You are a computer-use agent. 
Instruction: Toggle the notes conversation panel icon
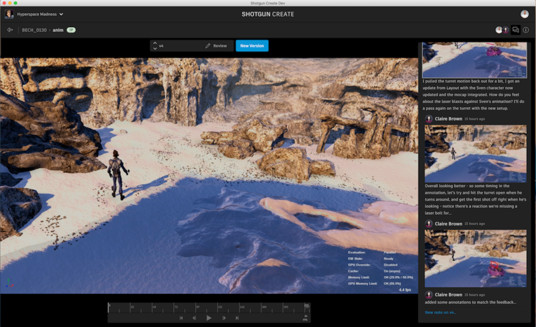515,30
